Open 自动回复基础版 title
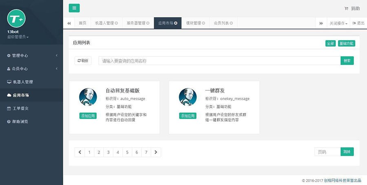The height and width of the screenshot is (185, 367). tap(123, 91)
